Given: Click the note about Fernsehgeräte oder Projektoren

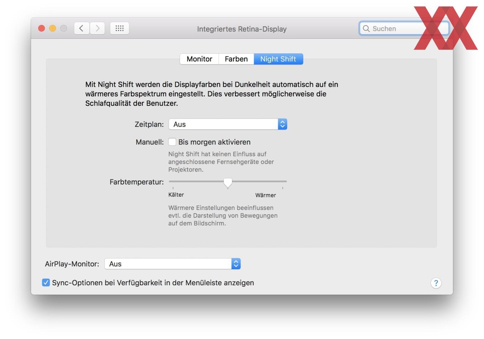Looking at the screenshot, I should (221, 162).
